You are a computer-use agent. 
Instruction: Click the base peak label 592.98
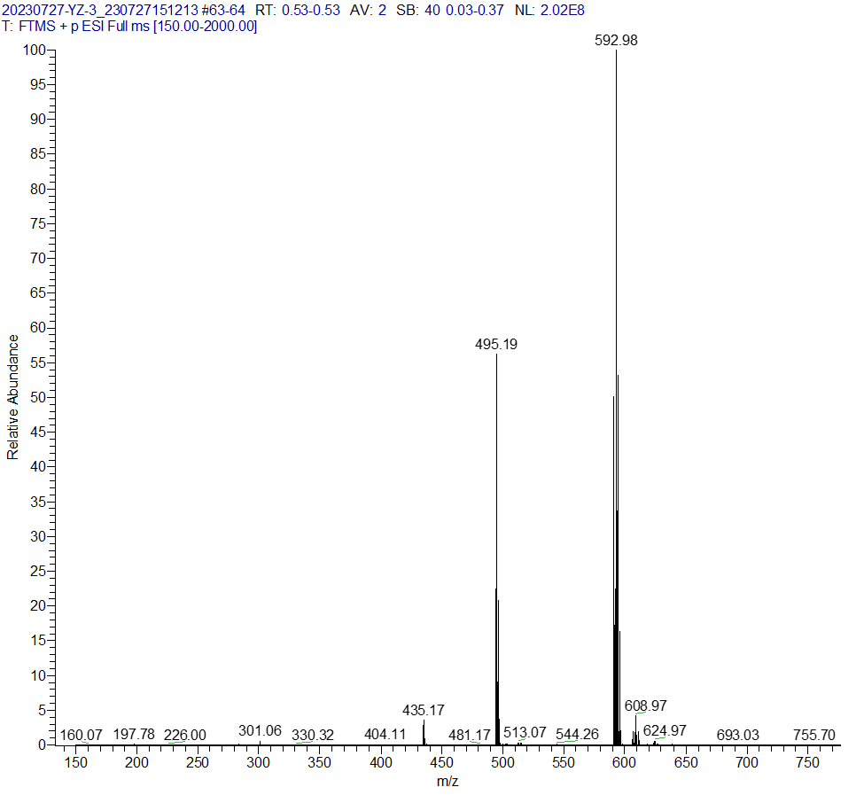[x=616, y=40]
